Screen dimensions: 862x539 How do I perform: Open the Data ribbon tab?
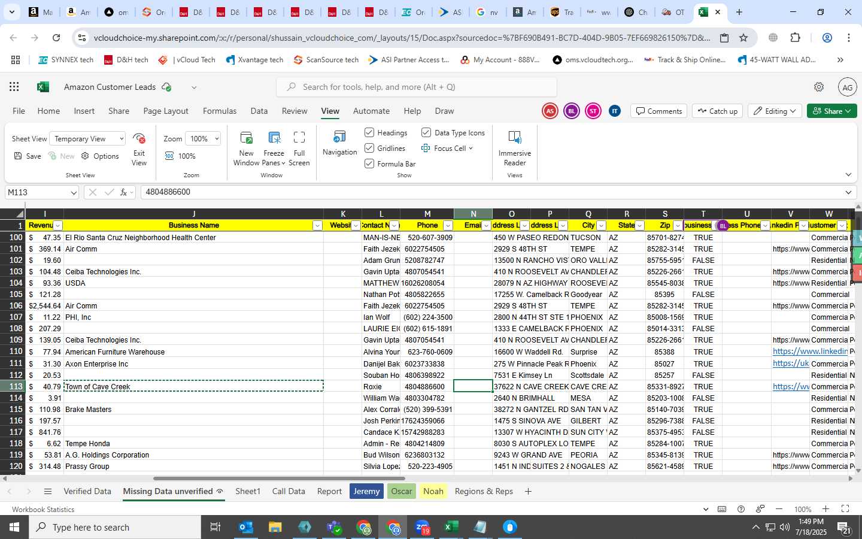pyautogui.click(x=259, y=111)
